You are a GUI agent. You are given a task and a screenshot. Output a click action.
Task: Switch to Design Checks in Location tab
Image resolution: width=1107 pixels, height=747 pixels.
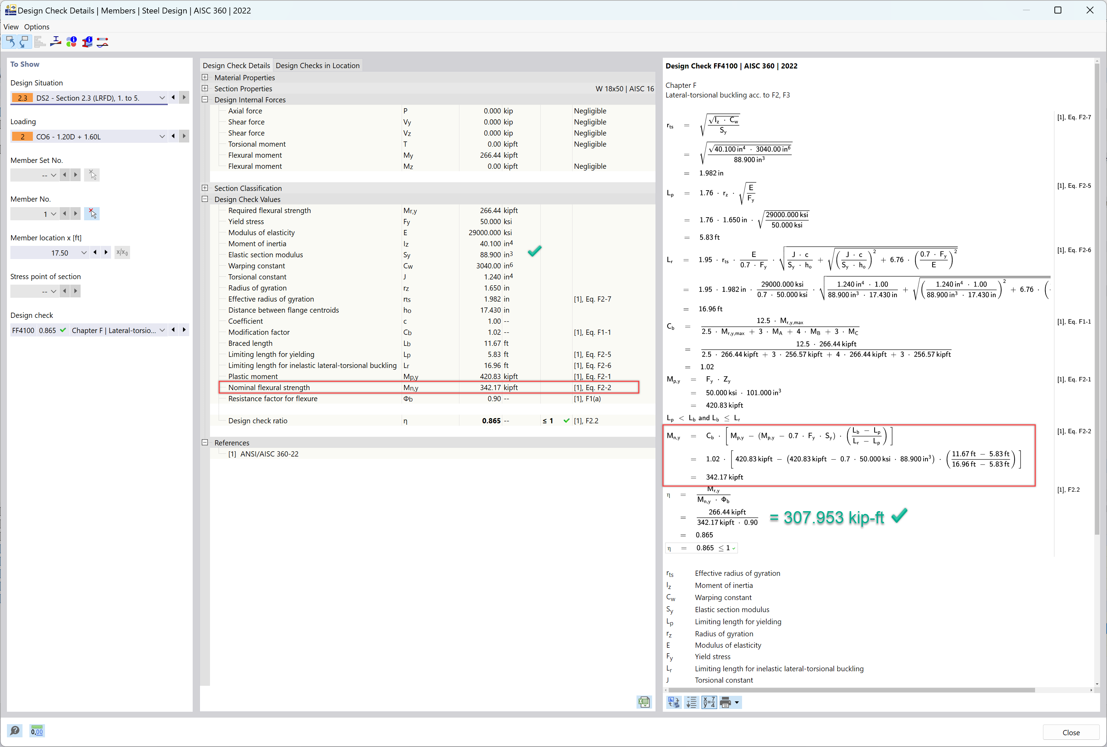pos(319,65)
